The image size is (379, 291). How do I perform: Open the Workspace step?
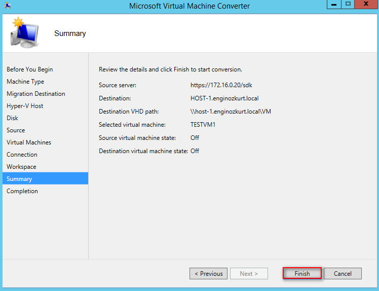(x=21, y=167)
